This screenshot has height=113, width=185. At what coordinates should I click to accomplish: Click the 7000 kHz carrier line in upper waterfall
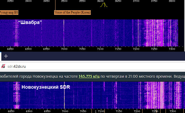pyautogui.click(x=64, y=33)
